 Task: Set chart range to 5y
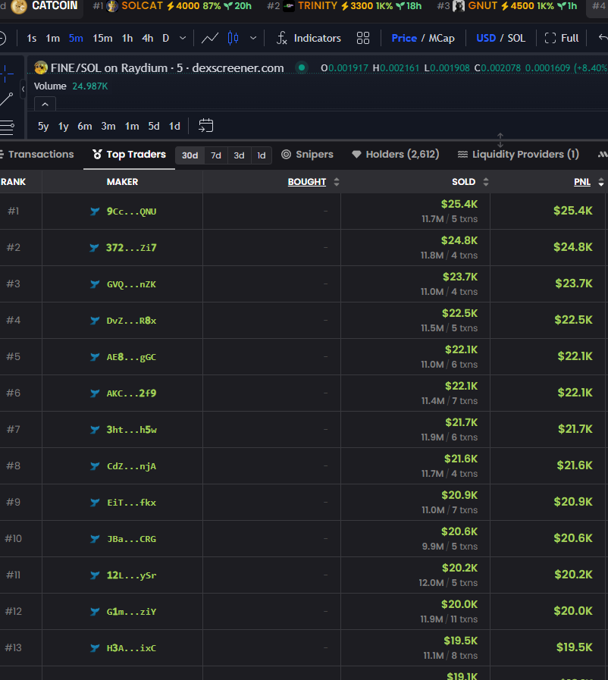pyautogui.click(x=43, y=126)
